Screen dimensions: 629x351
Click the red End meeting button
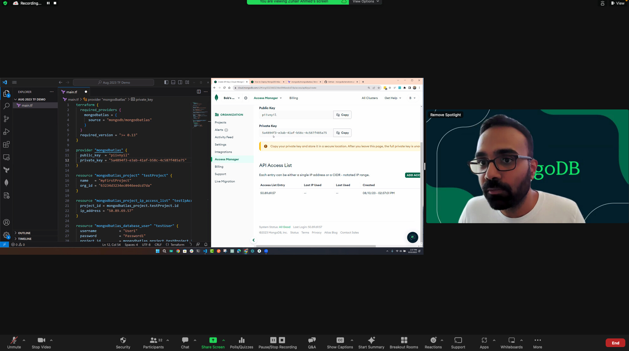coord(615,343)
